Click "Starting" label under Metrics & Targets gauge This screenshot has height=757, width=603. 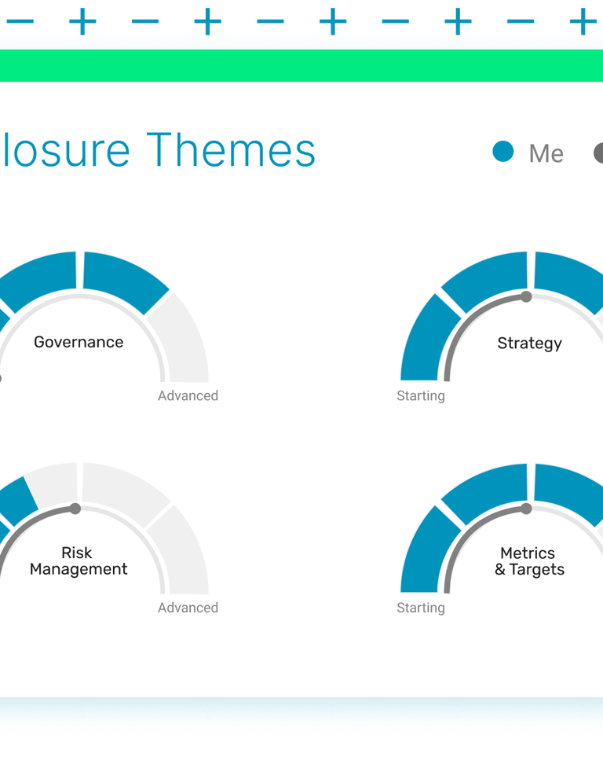point(421,608)
